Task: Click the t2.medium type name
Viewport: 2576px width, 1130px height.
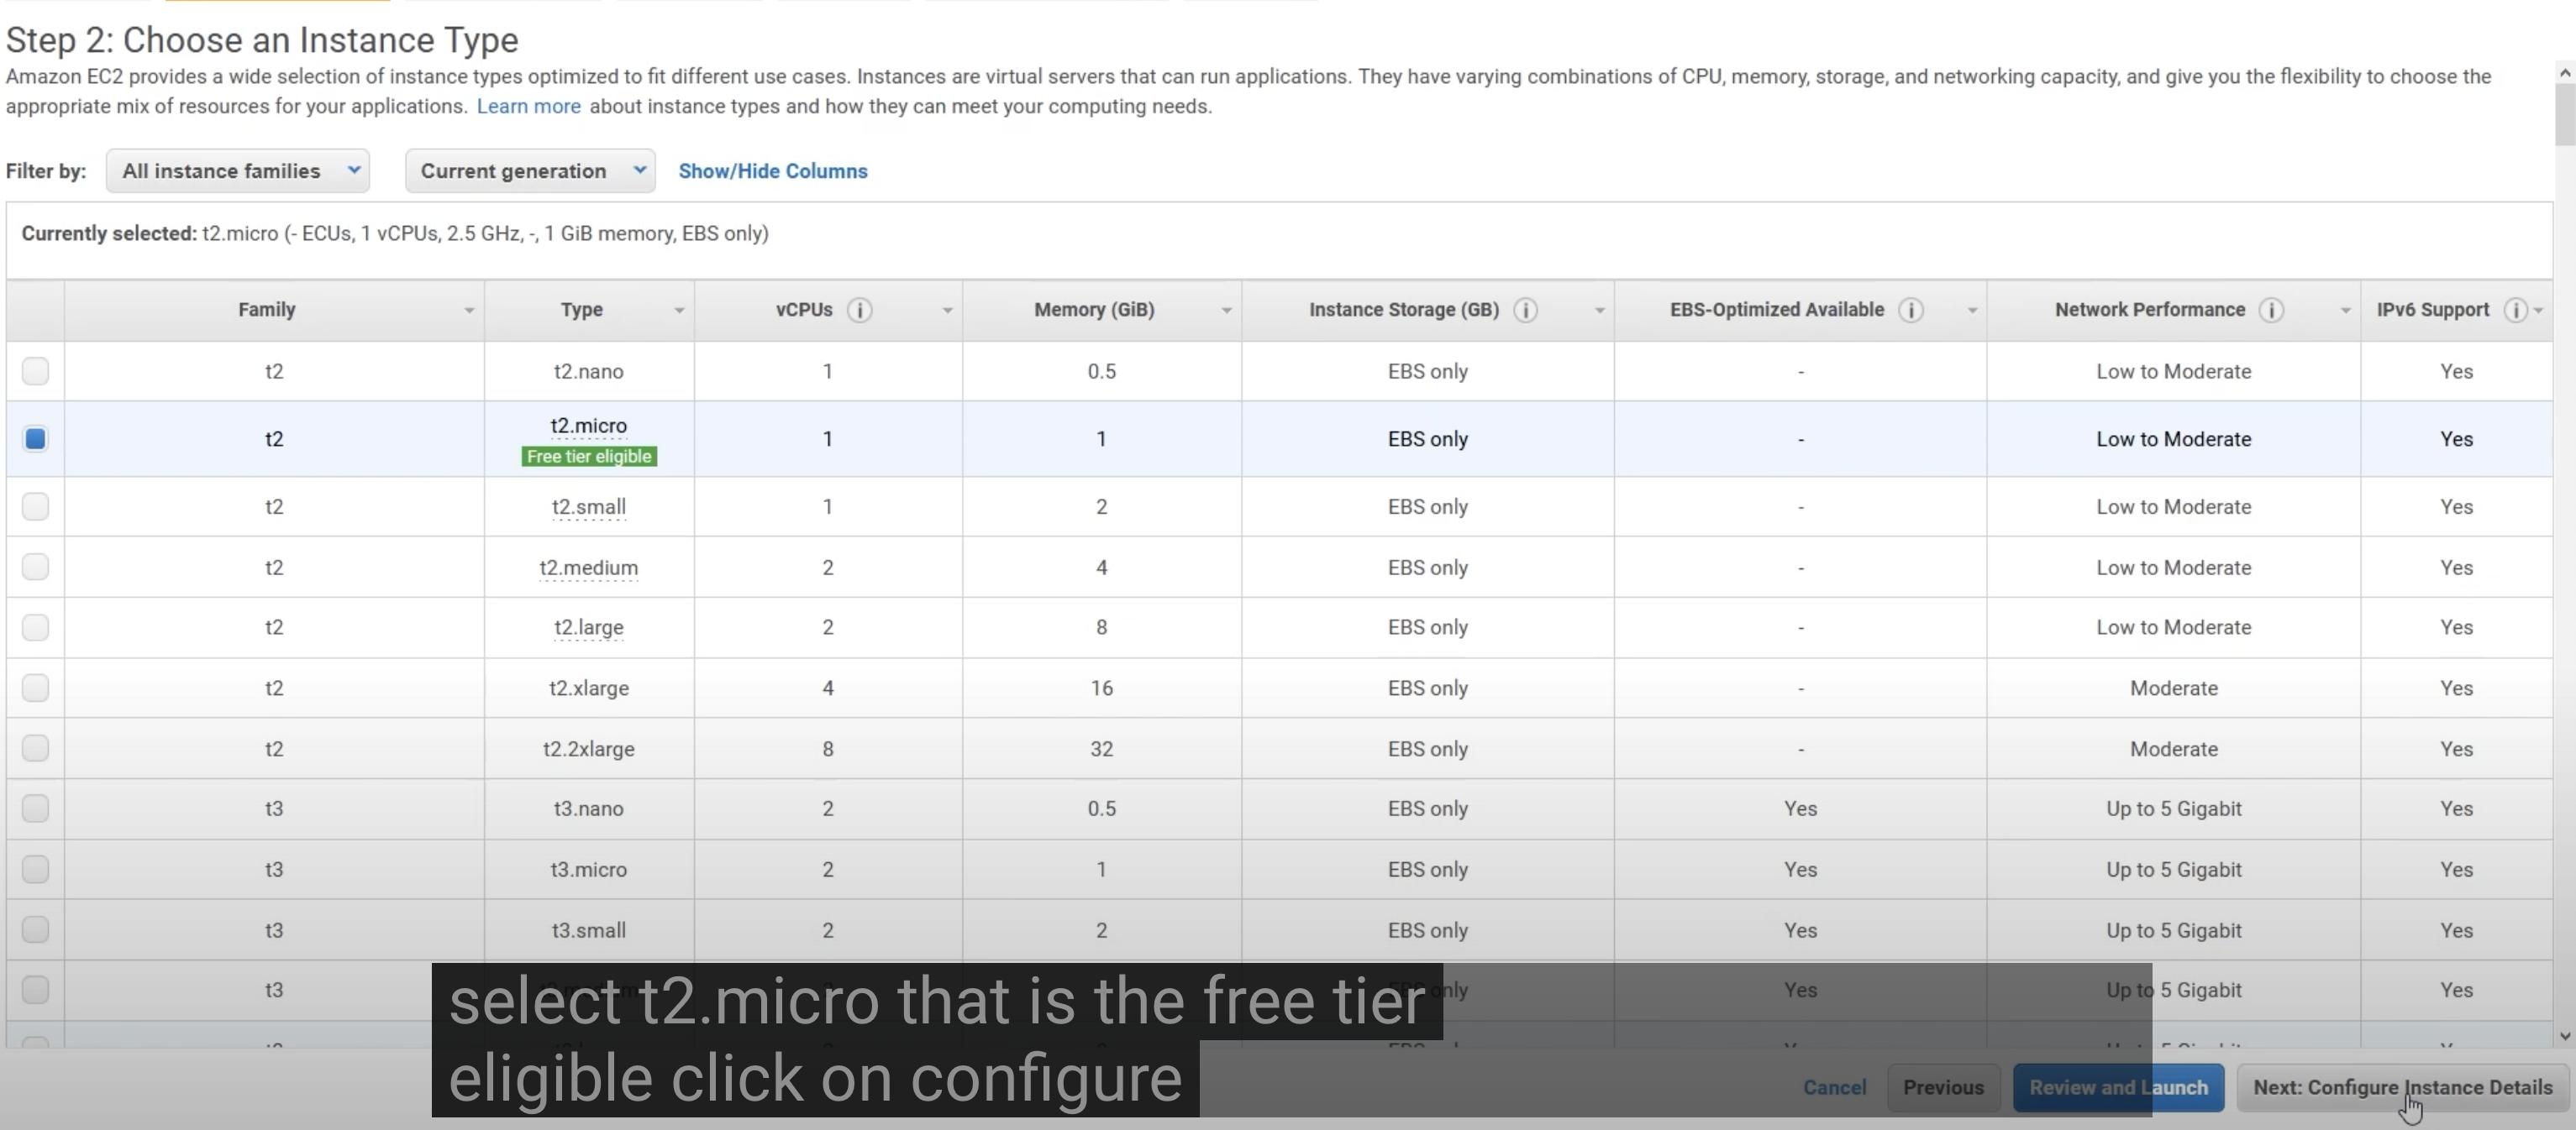Action: [589, 568]
